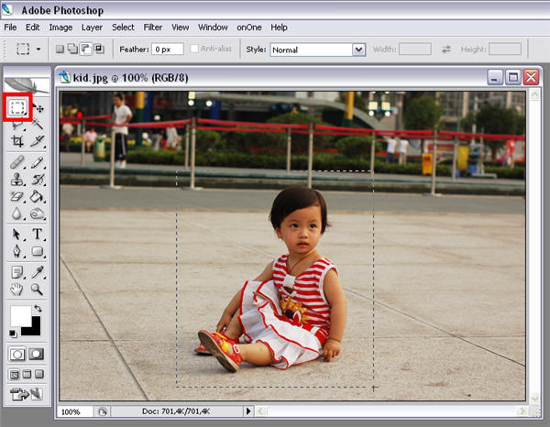550x427 pixels.
Task: Select the Rectangular Marquee tool
Action: tap(17, 108)
